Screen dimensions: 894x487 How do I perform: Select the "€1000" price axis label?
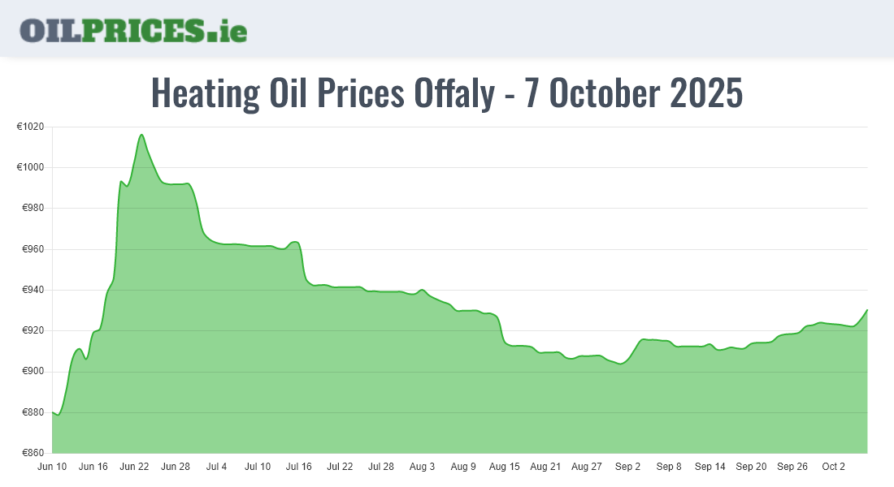coord(30,167)
